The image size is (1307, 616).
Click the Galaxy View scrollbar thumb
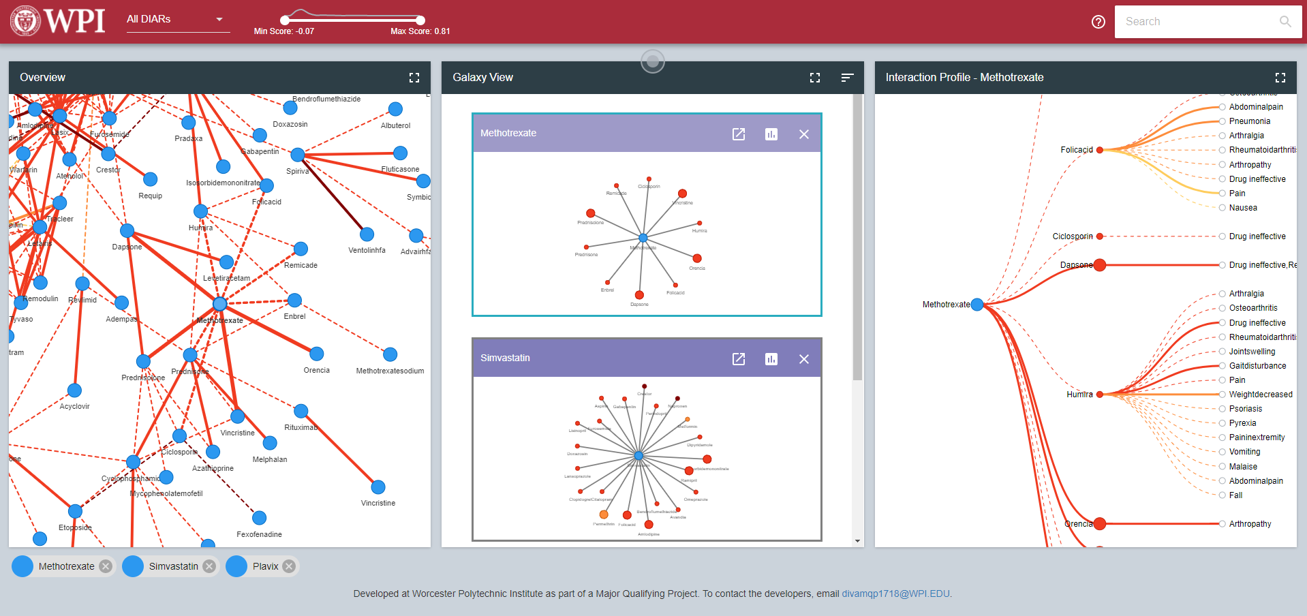(x=858, y=237)
